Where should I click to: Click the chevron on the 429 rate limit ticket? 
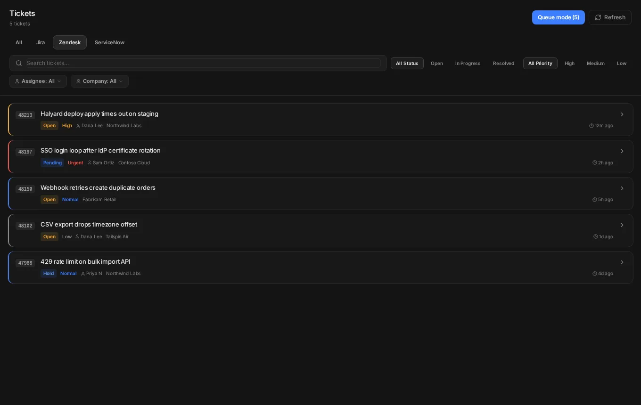[622, 262]
